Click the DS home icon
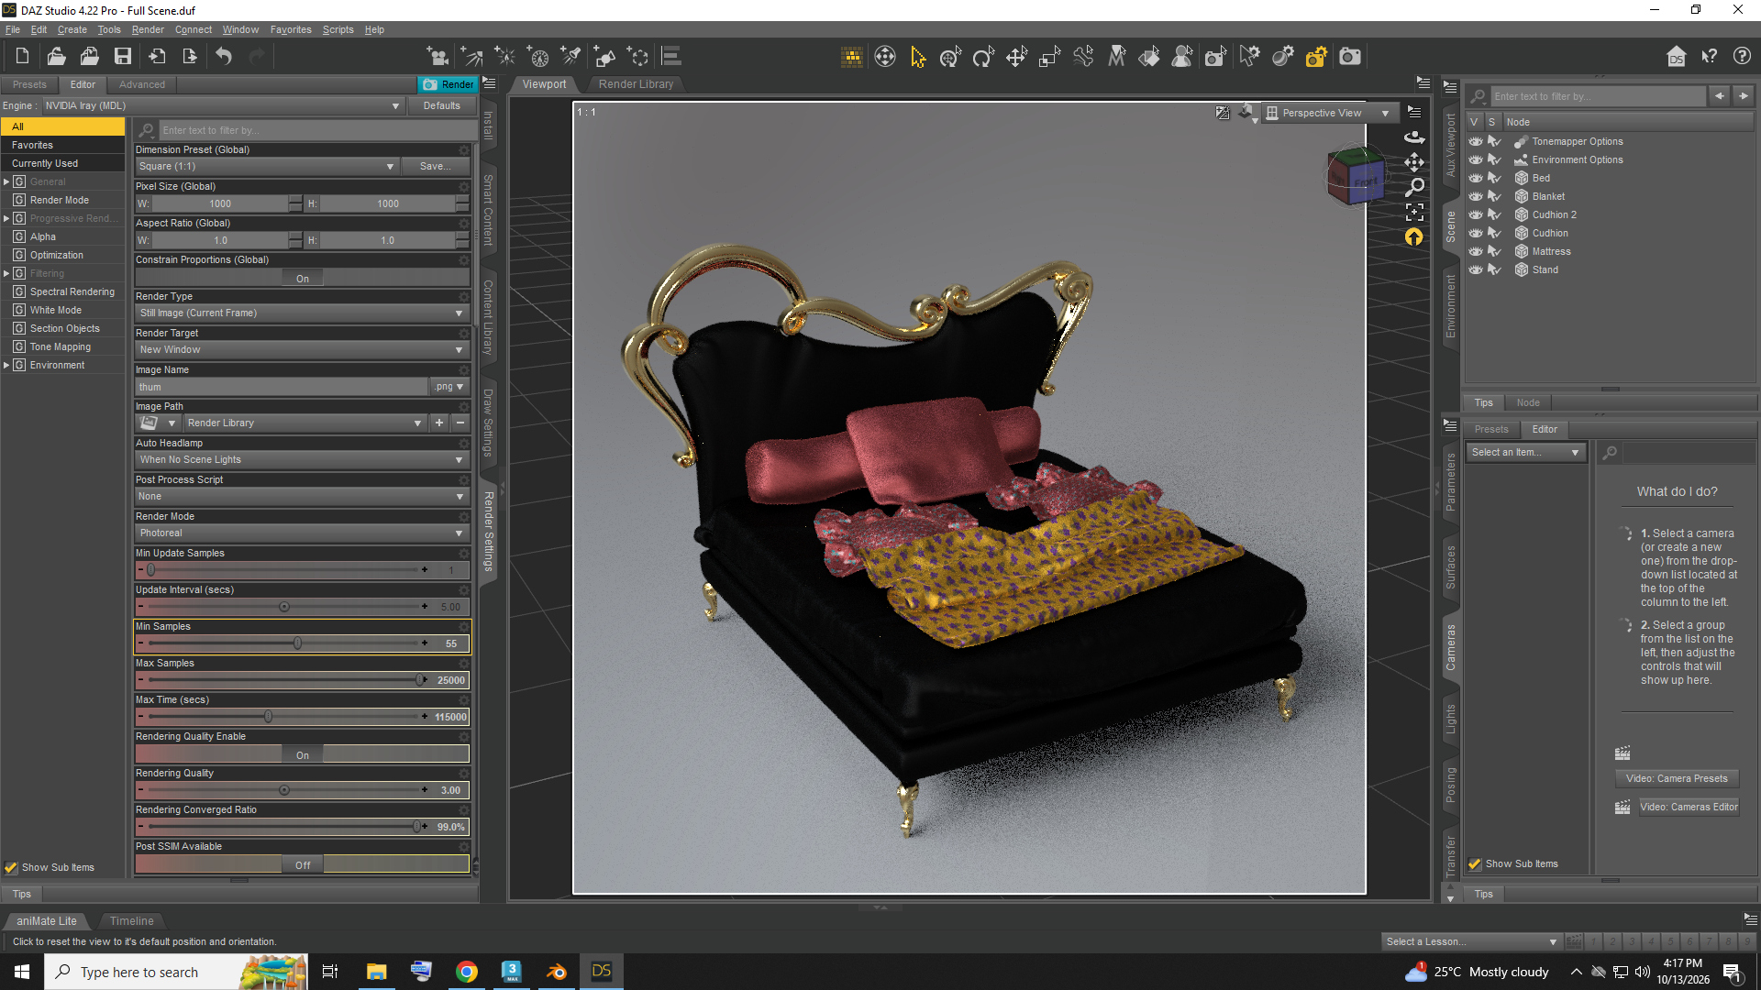The height and width of the screenshot is (990, 1761). (x=1676, y=57)
